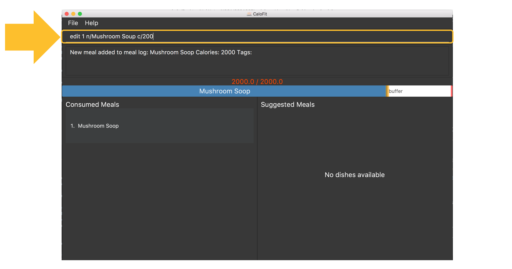Click the No dishes available message
The width and height of the screenshot is (512, 269).
tap(355, 175)
